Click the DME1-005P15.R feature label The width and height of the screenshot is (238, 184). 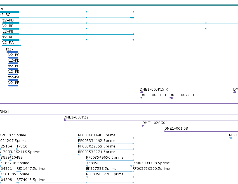coord(154,89)
